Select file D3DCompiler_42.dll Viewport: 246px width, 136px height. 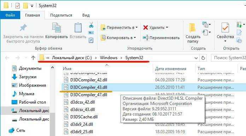pyautogui.click(x=88, y=80)
